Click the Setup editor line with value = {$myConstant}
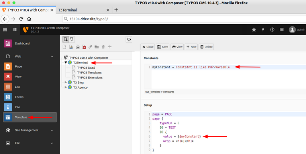 pyautogui.click(x=228, y=137)
